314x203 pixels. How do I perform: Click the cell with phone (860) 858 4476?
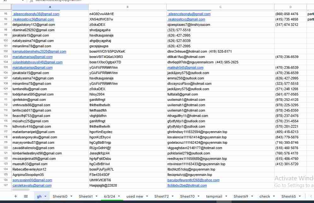(290, 14)
